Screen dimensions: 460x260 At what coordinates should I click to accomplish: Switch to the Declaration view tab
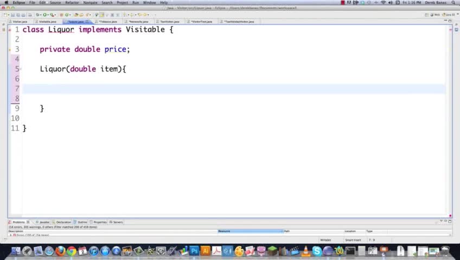point(62,222)
